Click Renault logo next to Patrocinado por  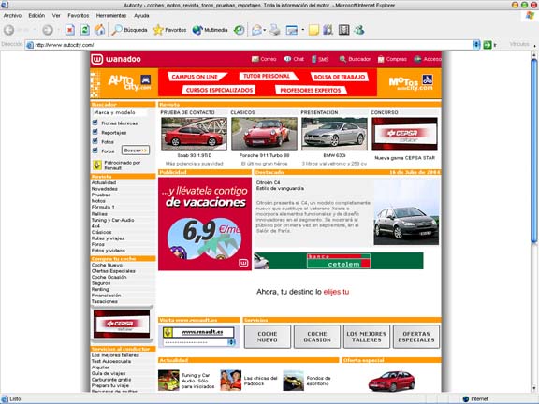pos(97,166)
